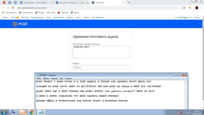Open the Gmail bookmark

51,13
